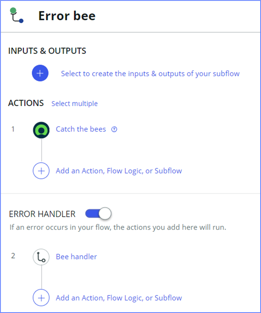Create the inputs and outputs of your subflow

pyautogui.click(x=150, y=73)
